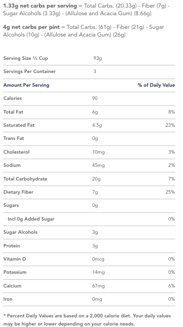The image size is (183, 327).
Task: Click the Dietary Fiber 25% value
Action: (x=170, y=192)
